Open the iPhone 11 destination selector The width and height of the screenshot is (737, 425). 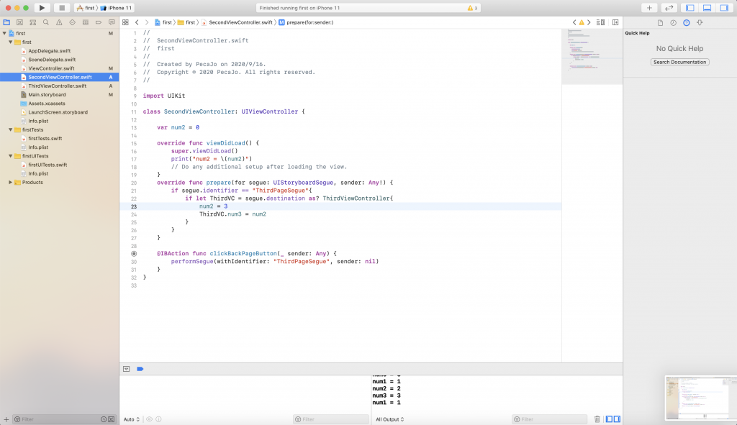[116, 8]
